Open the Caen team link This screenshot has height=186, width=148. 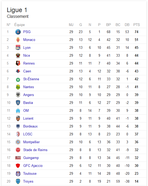tap(27, 71)
